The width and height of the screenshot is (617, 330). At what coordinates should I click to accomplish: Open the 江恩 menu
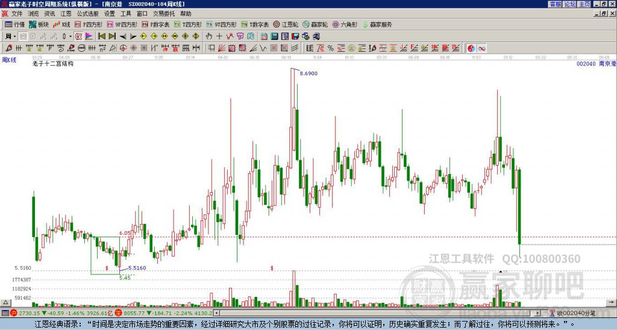(66, 14)
